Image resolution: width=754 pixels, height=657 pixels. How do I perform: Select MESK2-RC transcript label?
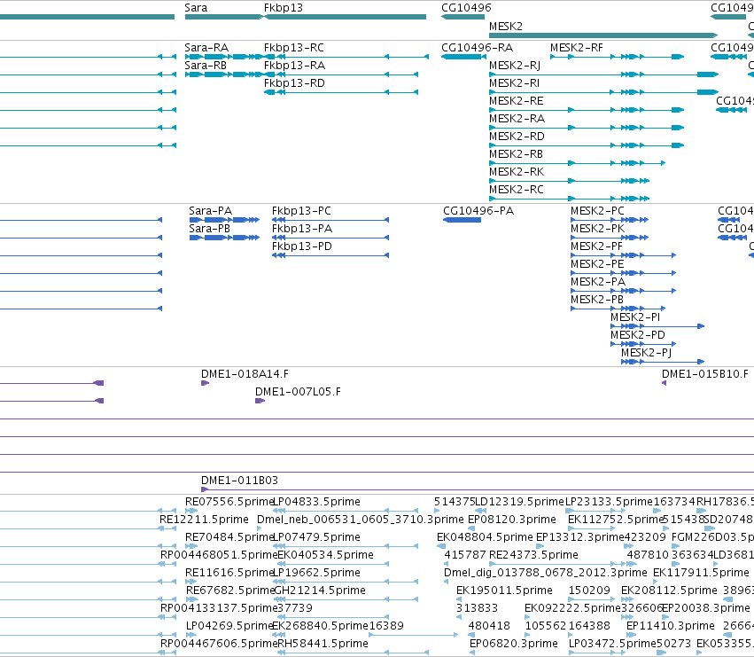(x=516, y=190)
